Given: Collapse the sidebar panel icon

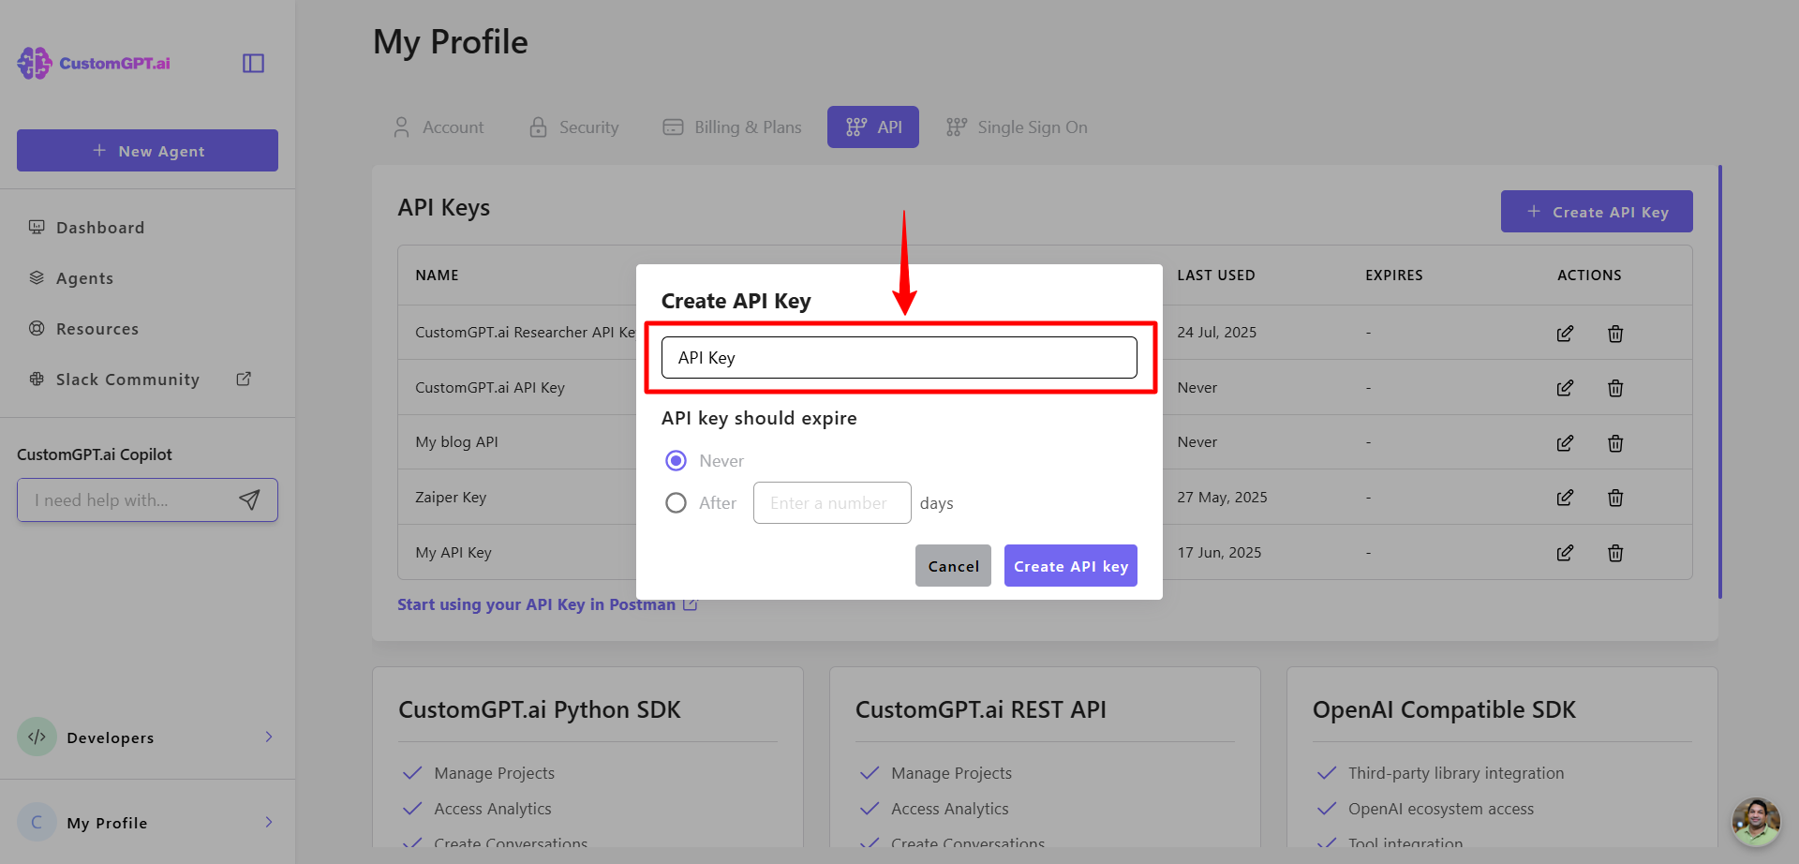Looking at the screenshot, I should point(253,63).
